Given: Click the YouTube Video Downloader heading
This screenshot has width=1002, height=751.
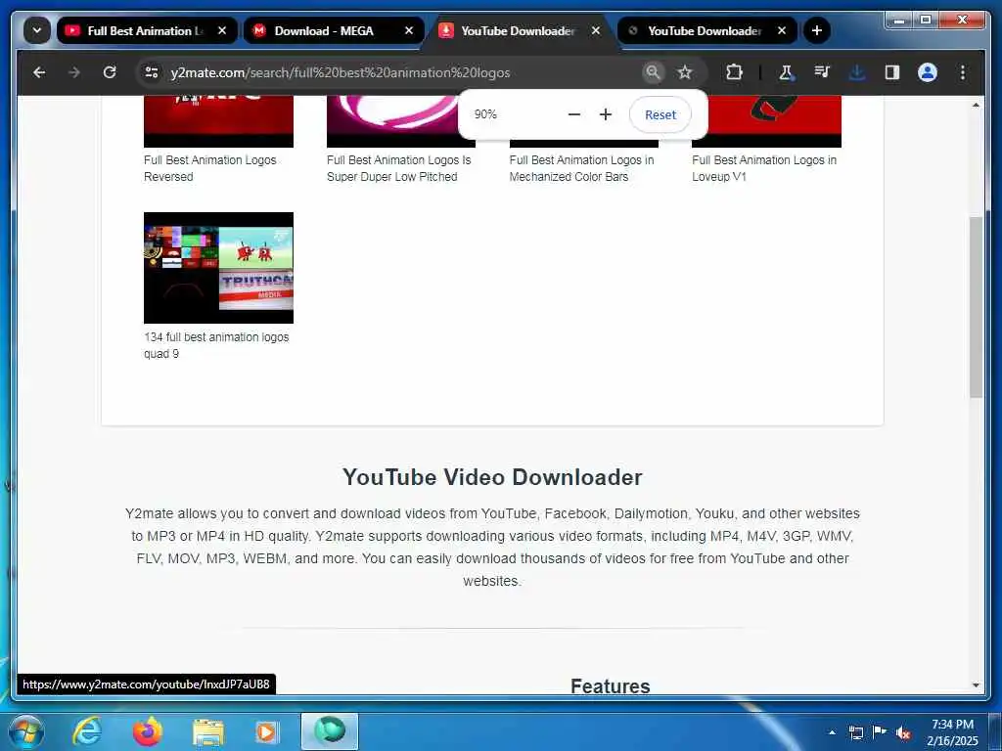Looking at the screenshot, I should 492,477.
